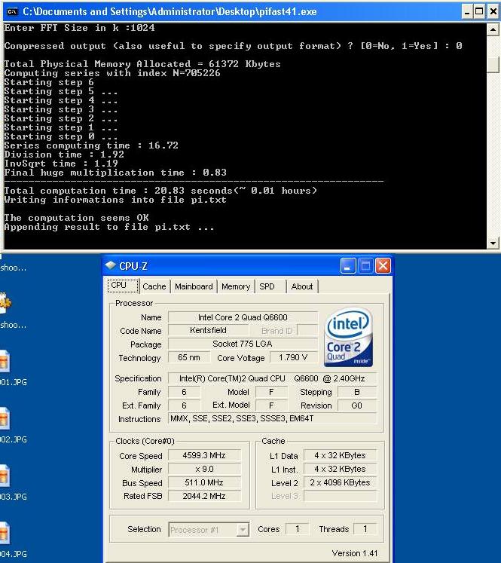
Task: Click console scrollbar up arrow
Action: (493, 29)
